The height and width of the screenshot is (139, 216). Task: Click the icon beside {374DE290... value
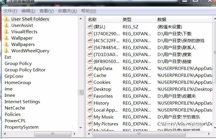pos(90,34)
